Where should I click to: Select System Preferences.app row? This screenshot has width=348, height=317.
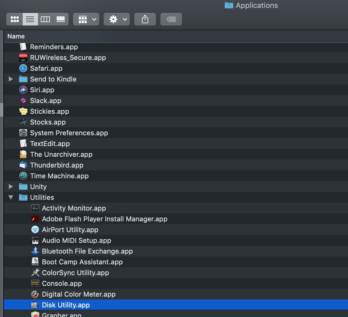coord(69,133)
